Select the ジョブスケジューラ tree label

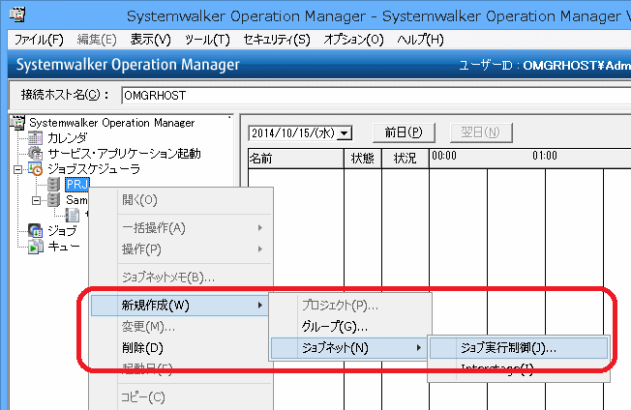click(x=94, y=169)
